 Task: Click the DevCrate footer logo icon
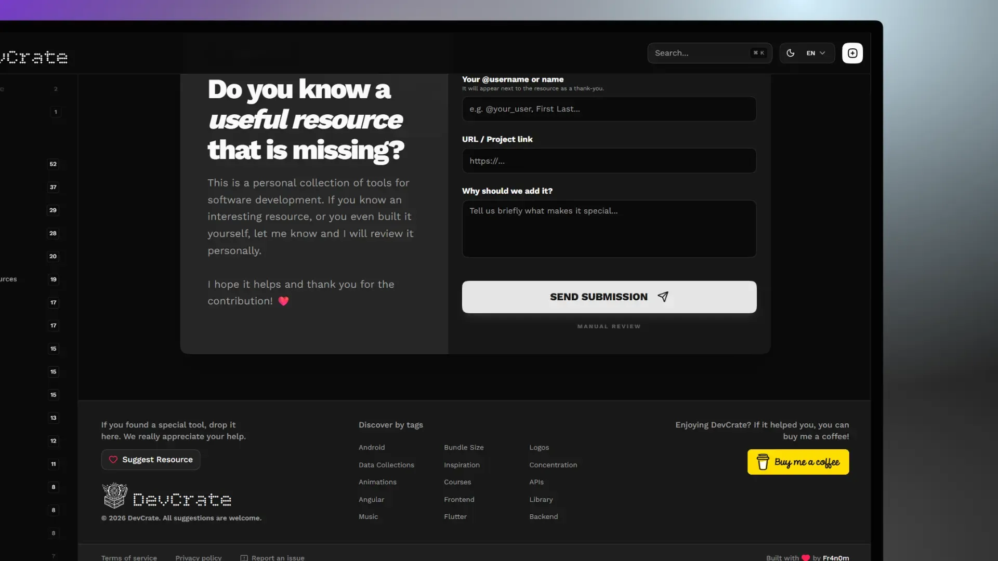pos(115,496)
